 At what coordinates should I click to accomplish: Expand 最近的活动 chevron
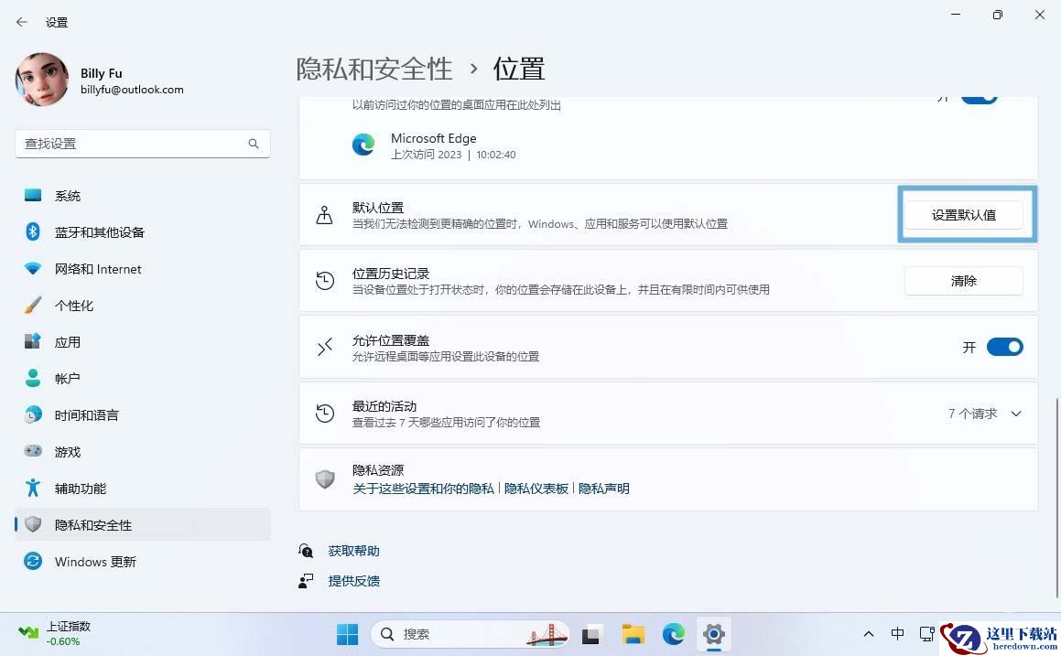[x=1015, y=414]
